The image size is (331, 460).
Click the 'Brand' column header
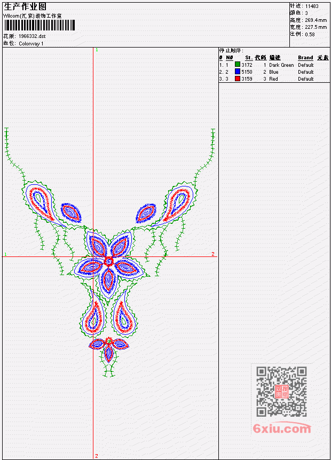coord(305,58)
